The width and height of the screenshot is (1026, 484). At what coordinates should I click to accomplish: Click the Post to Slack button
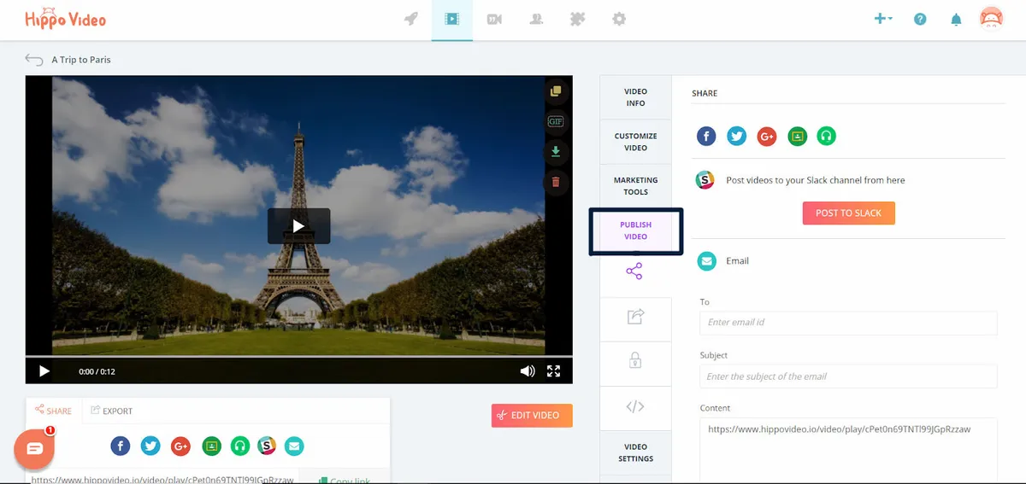point(848,213)
